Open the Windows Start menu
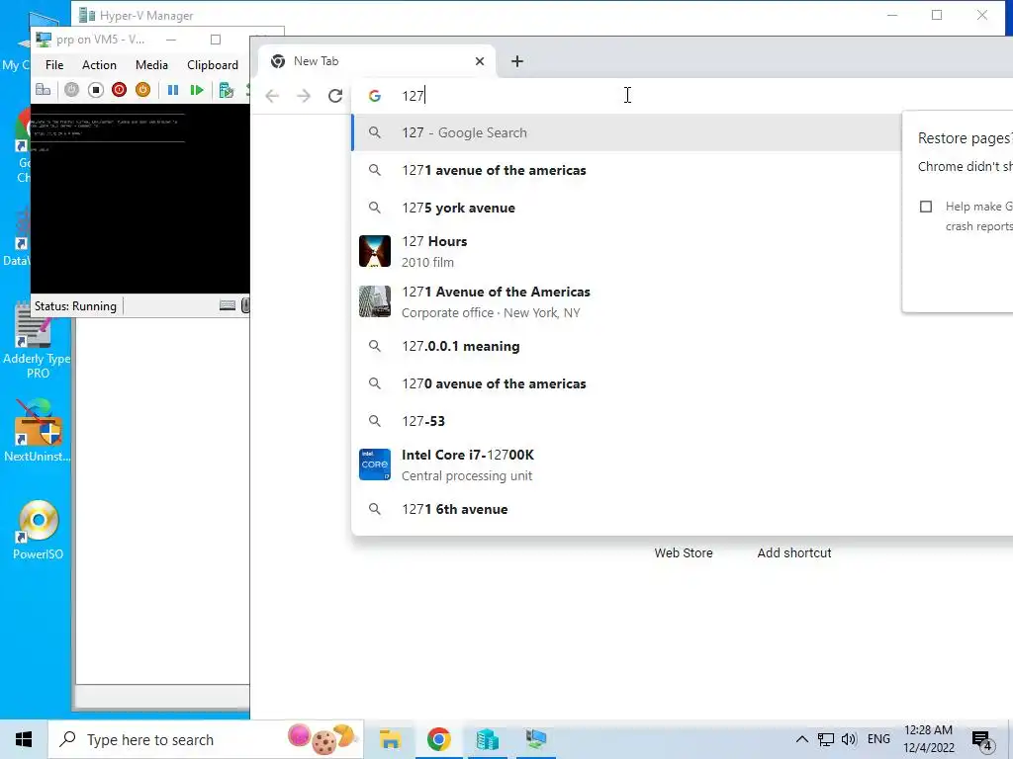The image size is (1013, 759). (x=24, y=739)
